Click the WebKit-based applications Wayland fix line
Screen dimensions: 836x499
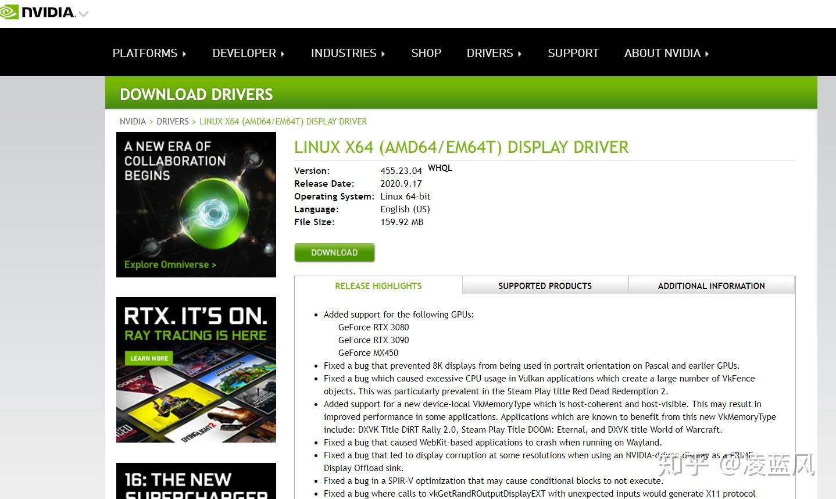pyautogui.click(x=492, y=443)
